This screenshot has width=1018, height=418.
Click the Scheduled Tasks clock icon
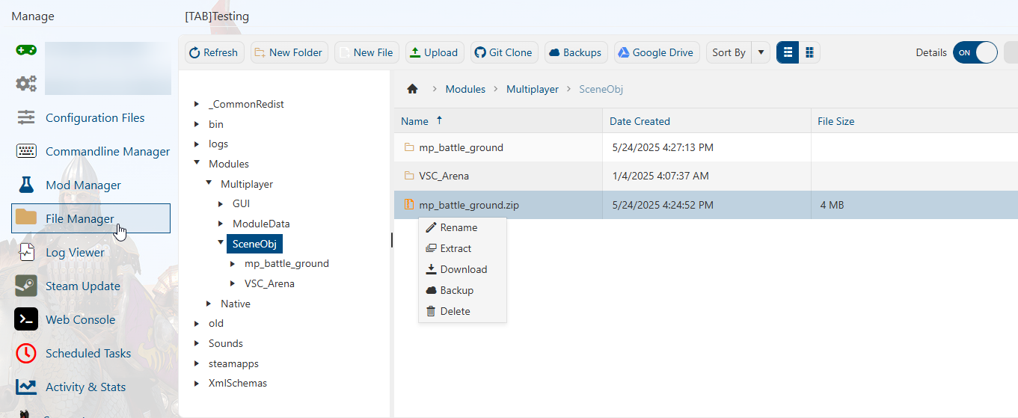(26, 353)
